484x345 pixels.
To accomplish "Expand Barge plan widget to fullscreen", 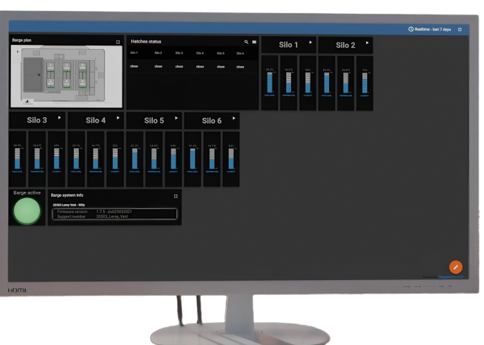I will 118,42.
